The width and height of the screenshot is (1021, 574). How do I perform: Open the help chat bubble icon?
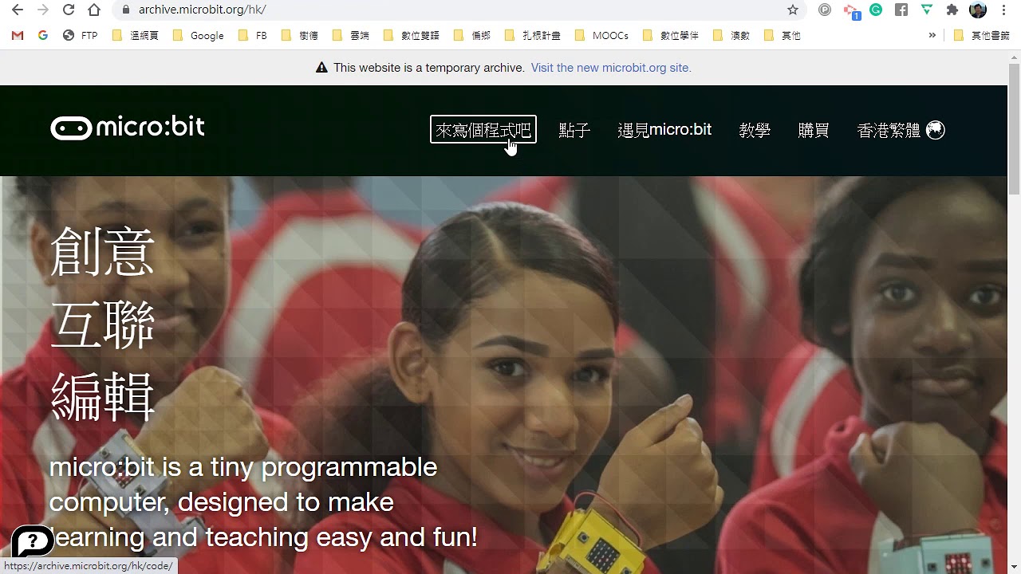click(32, 542)
